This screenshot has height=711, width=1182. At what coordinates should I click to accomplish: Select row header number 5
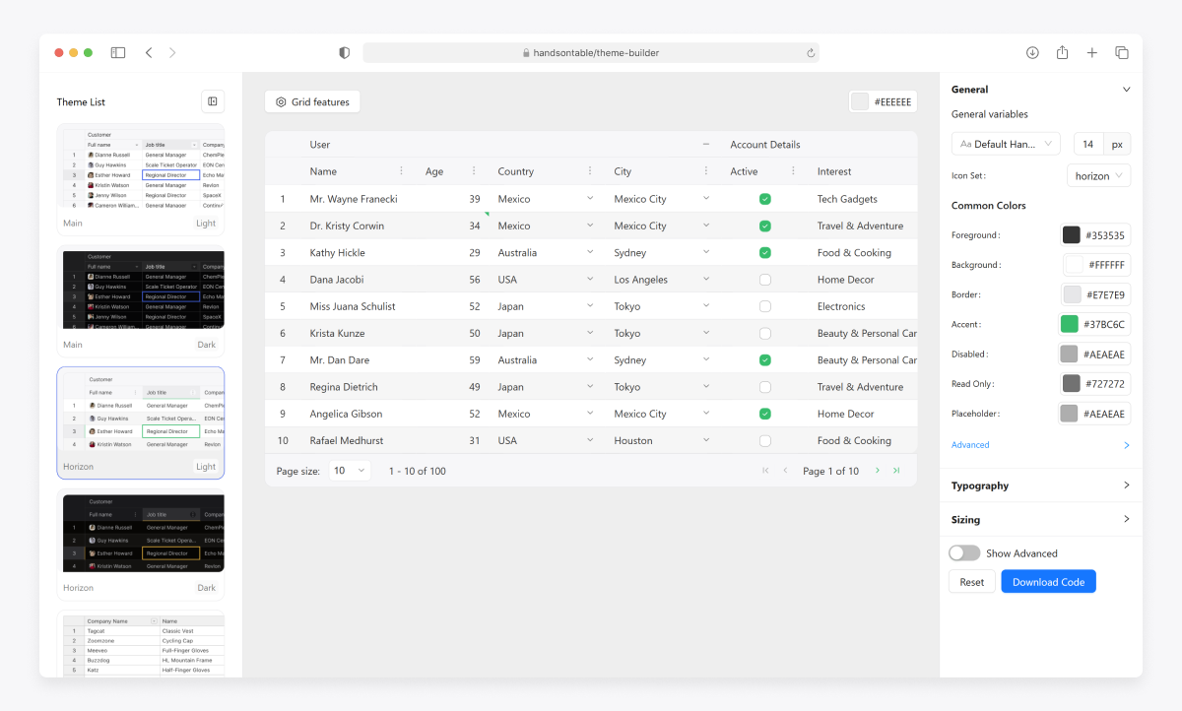tap(283, 306)
